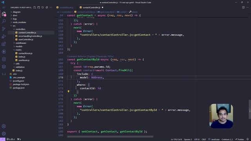Open the .env_example file

[x=19, y=78]
